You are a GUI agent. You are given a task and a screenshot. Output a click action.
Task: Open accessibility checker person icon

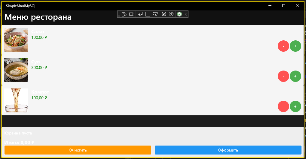pos(171,14)
